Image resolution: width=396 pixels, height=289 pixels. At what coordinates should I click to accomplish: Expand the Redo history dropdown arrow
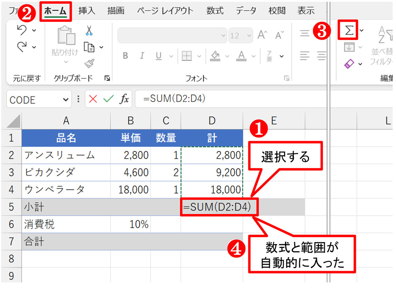(34, 47)
